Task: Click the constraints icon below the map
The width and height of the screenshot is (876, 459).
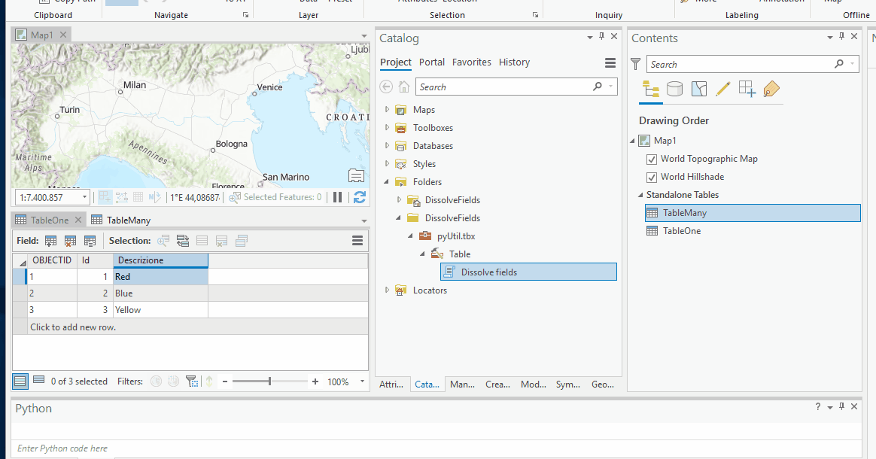Action: [x=122, y=197]
